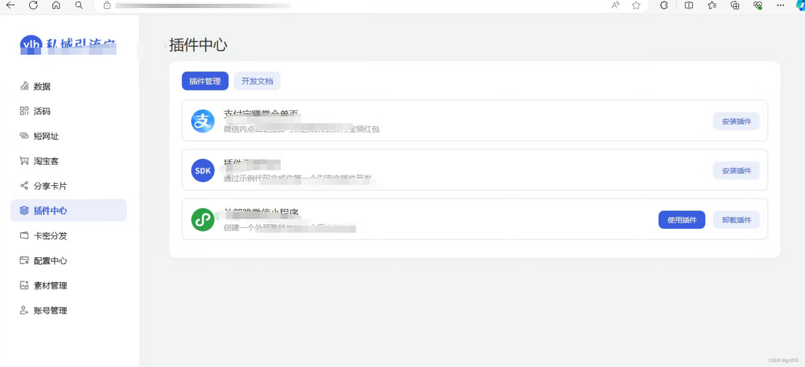805x367 pixels.
Task: Click the blue SDK plugin icon
Action: [203, 170]
